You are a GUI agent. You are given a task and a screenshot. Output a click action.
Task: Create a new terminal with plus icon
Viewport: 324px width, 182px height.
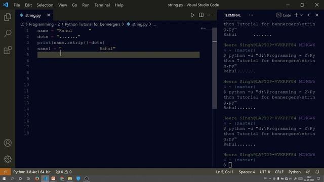296,15
